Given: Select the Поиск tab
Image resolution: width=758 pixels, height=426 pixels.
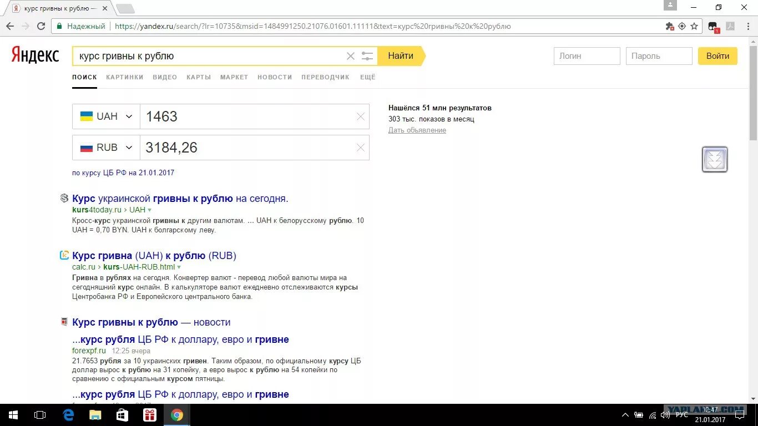Looking at the screenshot, I should click(84, 77).
